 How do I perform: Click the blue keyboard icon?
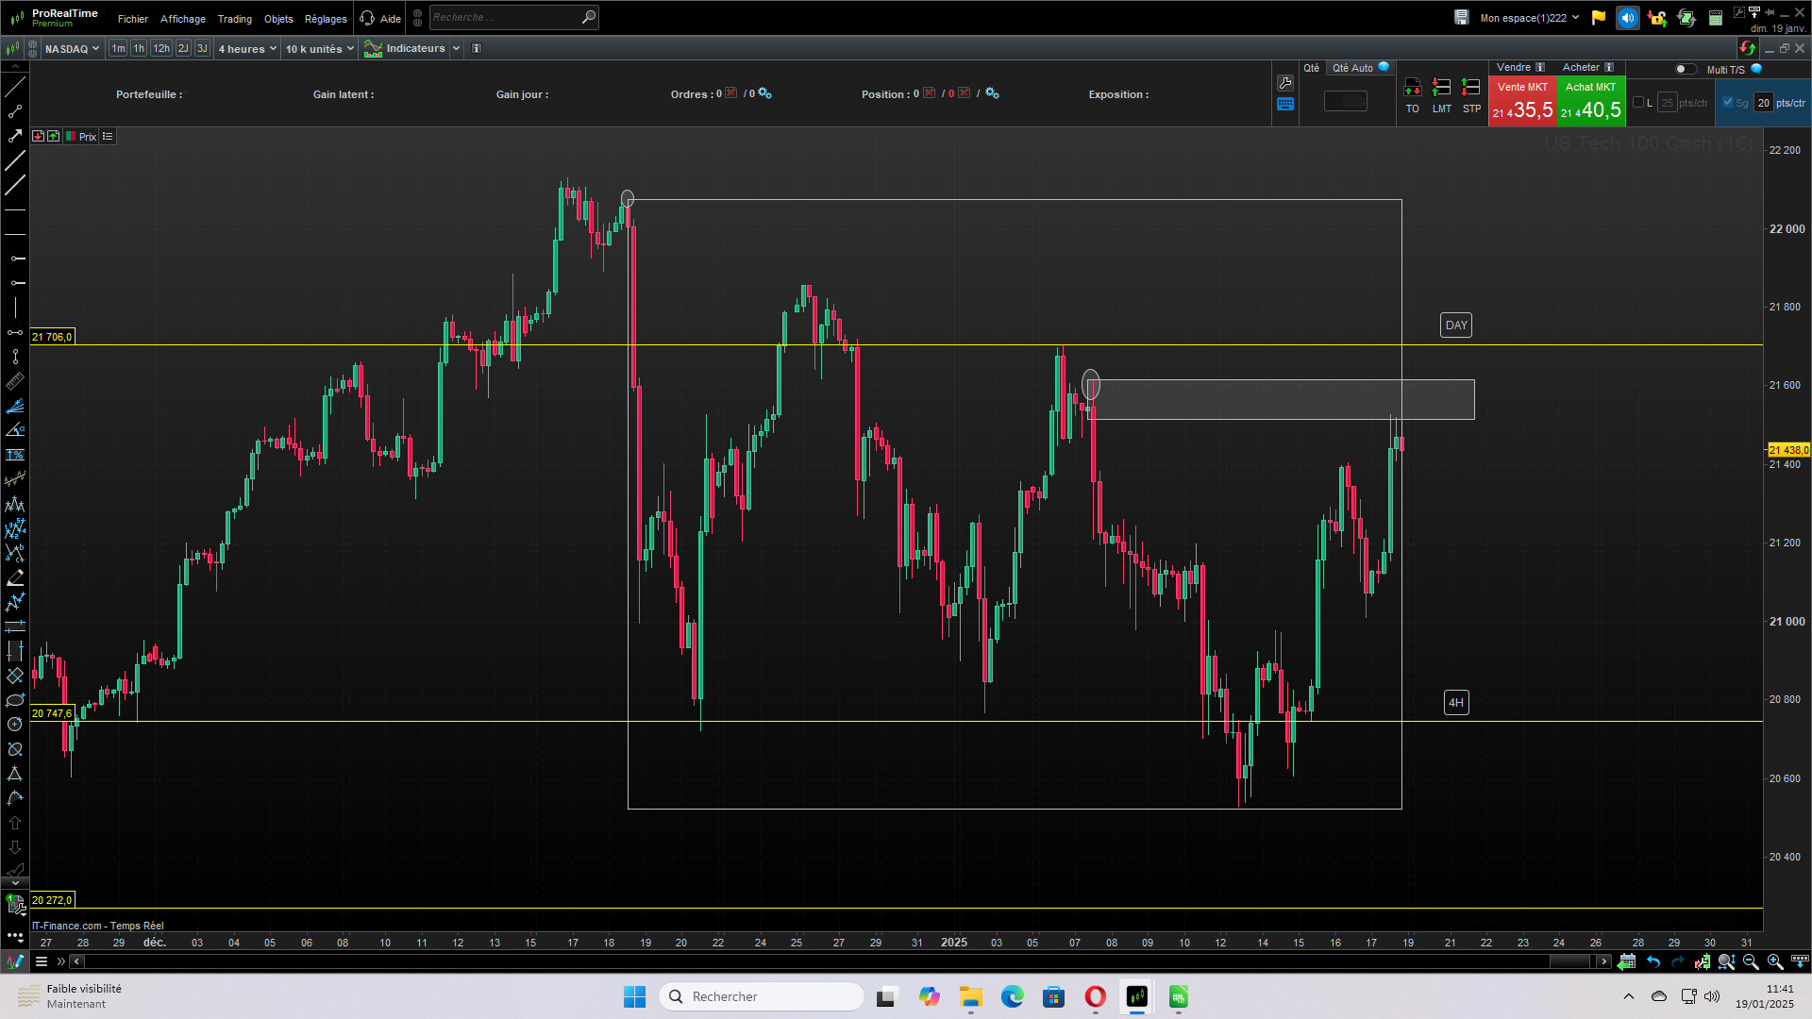click(x=1284, y=105)
